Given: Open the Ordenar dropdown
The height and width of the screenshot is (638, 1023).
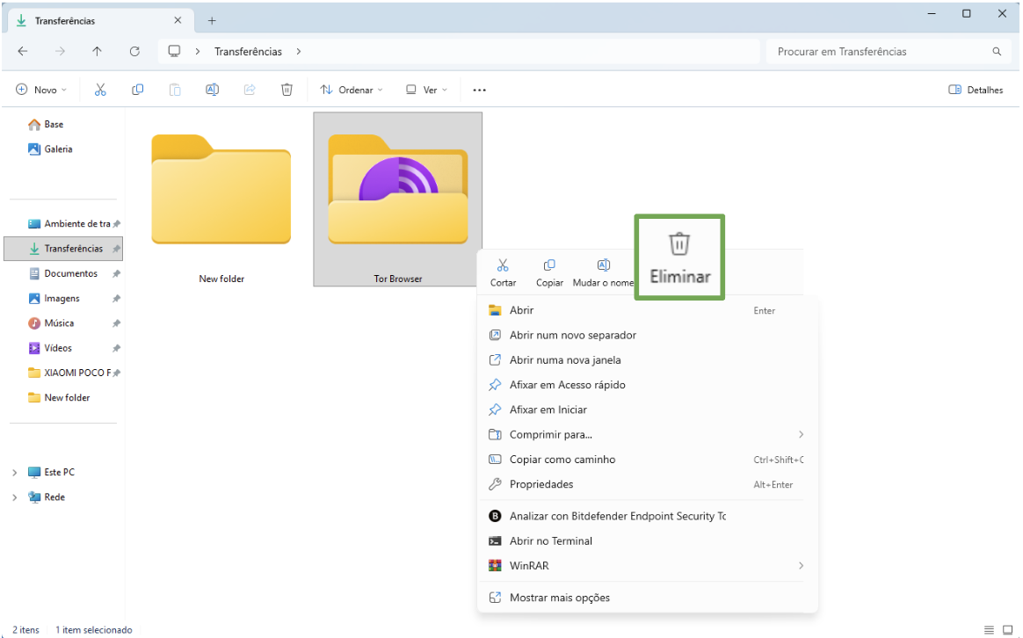Looking at the screenshot, I should pos(351,89).
